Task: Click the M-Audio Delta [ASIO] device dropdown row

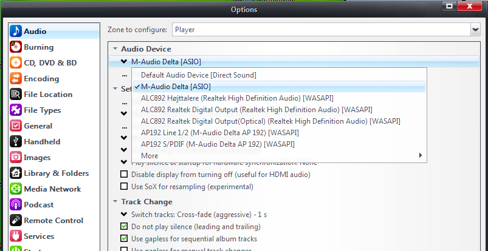Action: pyautogui.click(x=294, y=61)
